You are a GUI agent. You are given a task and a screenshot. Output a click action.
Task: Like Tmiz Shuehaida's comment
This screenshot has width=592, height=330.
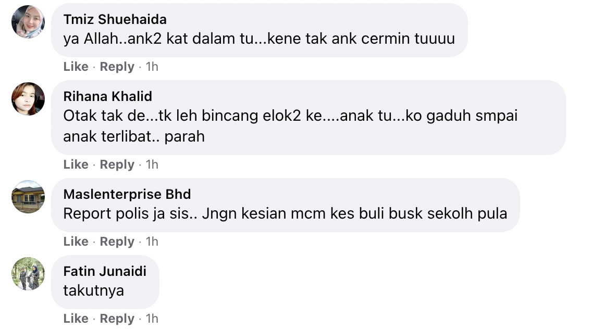76,67
